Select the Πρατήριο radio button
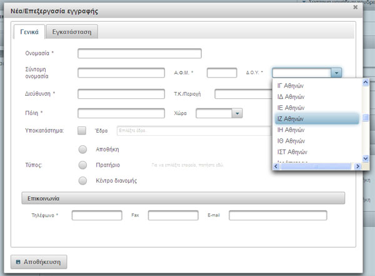Viewport: 375px width, 276px height. click(82, 165)
